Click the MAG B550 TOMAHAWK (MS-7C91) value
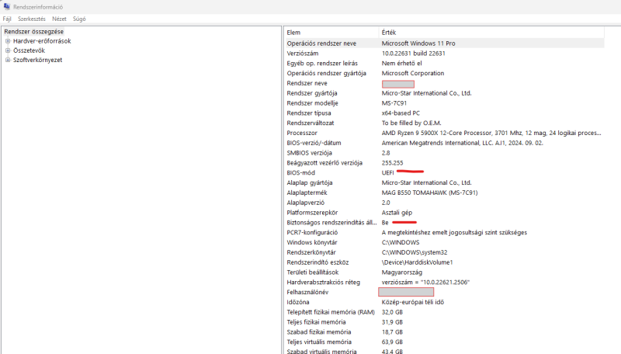 pos(429,193)
